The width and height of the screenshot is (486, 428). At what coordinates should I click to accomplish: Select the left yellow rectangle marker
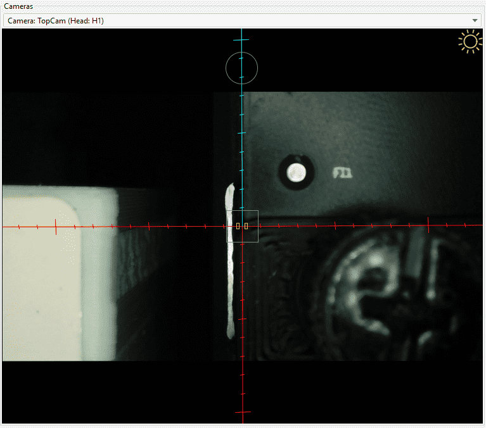tap(238, 225)
